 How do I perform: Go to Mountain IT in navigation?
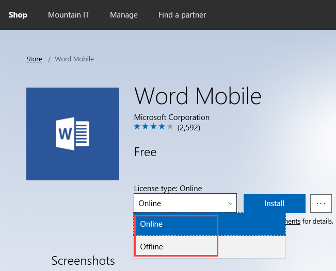pos(69,15)
